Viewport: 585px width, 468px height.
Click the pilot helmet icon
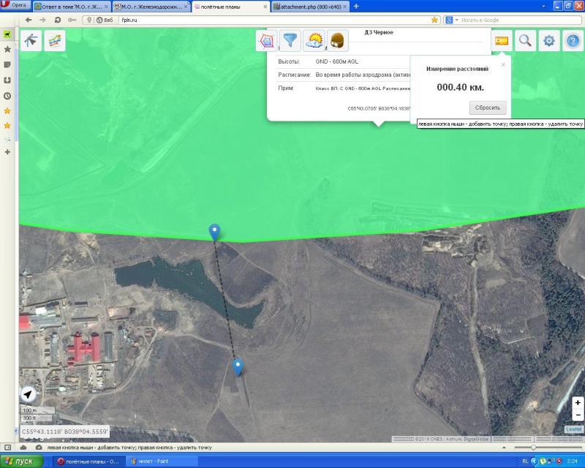coord(337,41)
